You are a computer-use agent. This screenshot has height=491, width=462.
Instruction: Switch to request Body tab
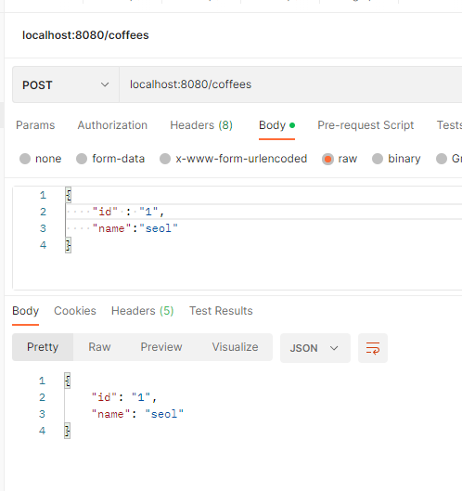click(x=276, y=125)
